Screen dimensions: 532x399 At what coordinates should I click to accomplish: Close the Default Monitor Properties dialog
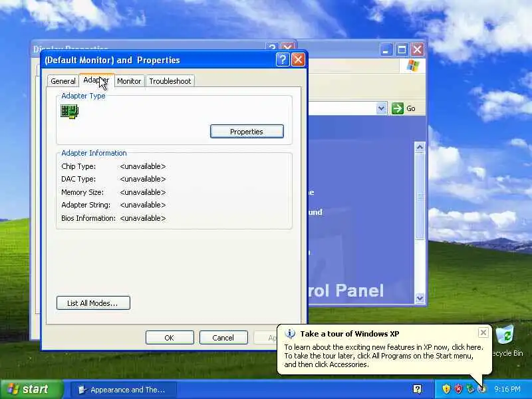(x=298, y=60)
